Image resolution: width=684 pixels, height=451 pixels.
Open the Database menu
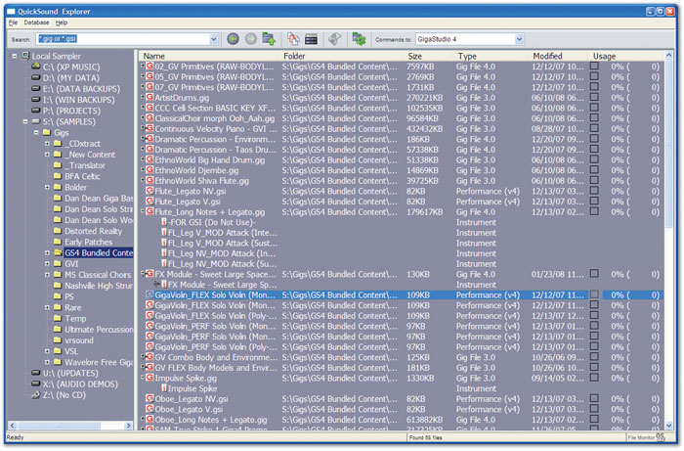[x=37, y=22]
